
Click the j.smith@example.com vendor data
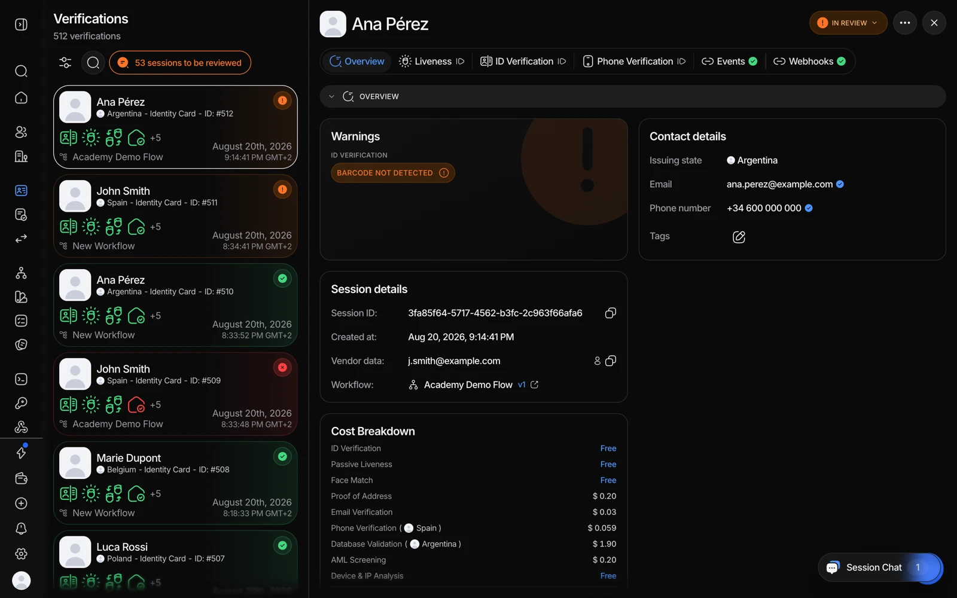pos(454,361)
